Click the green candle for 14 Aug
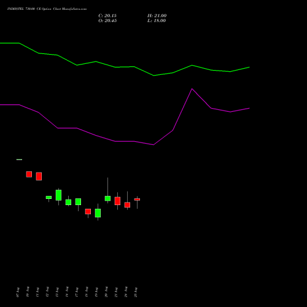Image resolution: width=307 pixels, height=307 pixels. click(68, 202)
